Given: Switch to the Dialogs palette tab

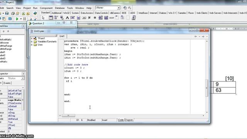Looking at the screenshot, I should pyautogui.click(x=162, y=13).
